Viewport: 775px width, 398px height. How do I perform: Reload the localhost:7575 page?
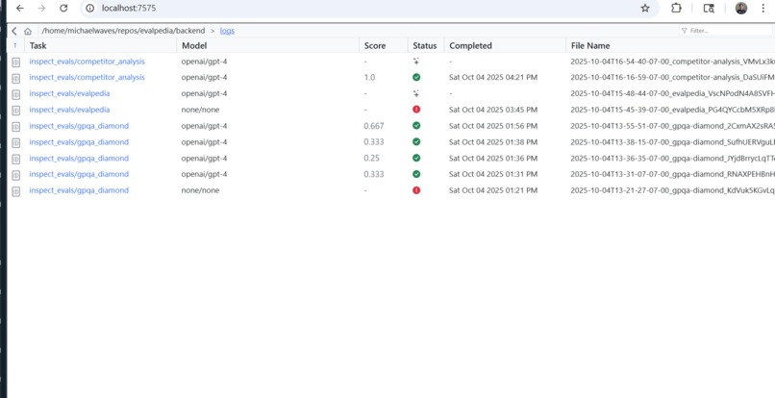(x=63, y=9)
